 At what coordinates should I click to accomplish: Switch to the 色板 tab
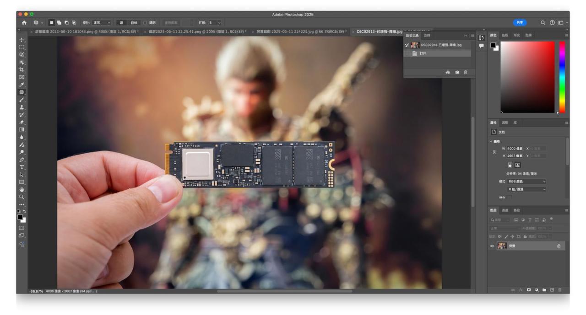pyautogui.click(x=505, y=35)
